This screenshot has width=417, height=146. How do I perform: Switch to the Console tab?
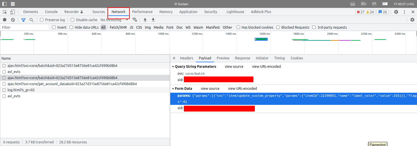[51, 12]
